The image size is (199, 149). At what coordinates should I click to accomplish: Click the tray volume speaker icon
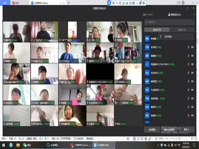pos(176,145)
